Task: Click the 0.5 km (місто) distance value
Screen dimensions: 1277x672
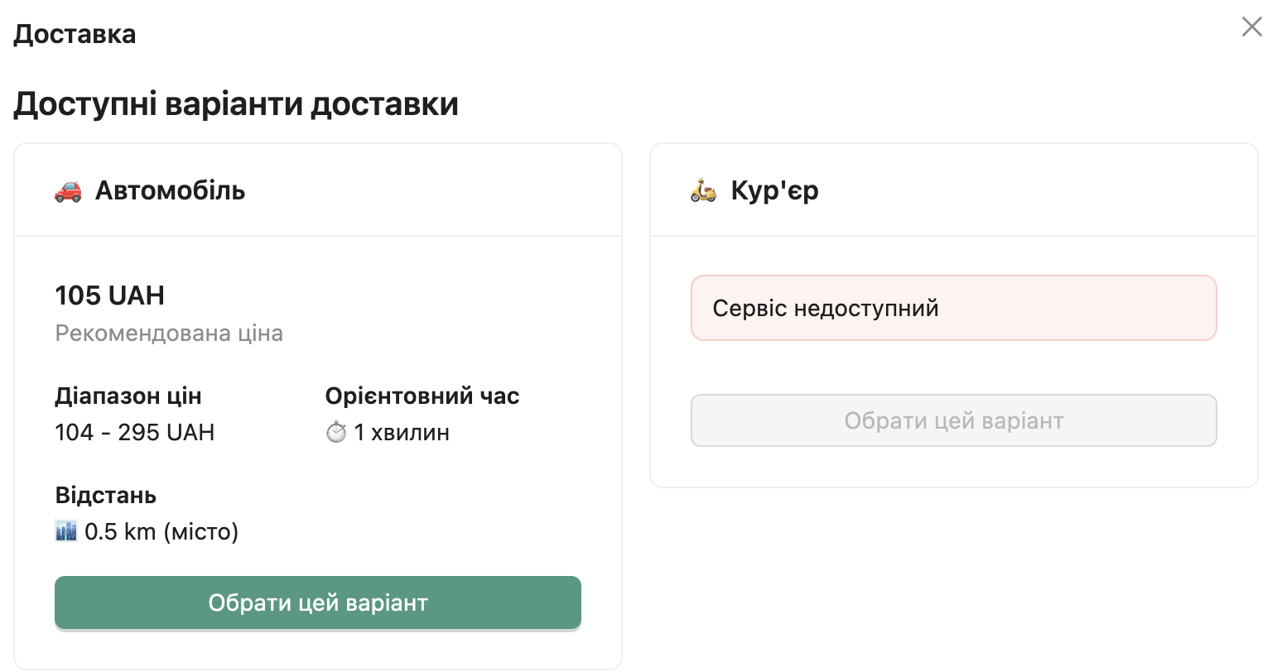Action: (x=161, y=531)
